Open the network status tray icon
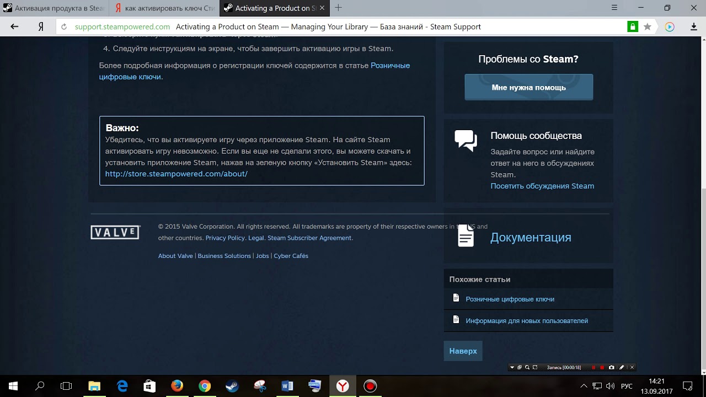This screenshot has width=706, height=397. click(x=597, y=386)
